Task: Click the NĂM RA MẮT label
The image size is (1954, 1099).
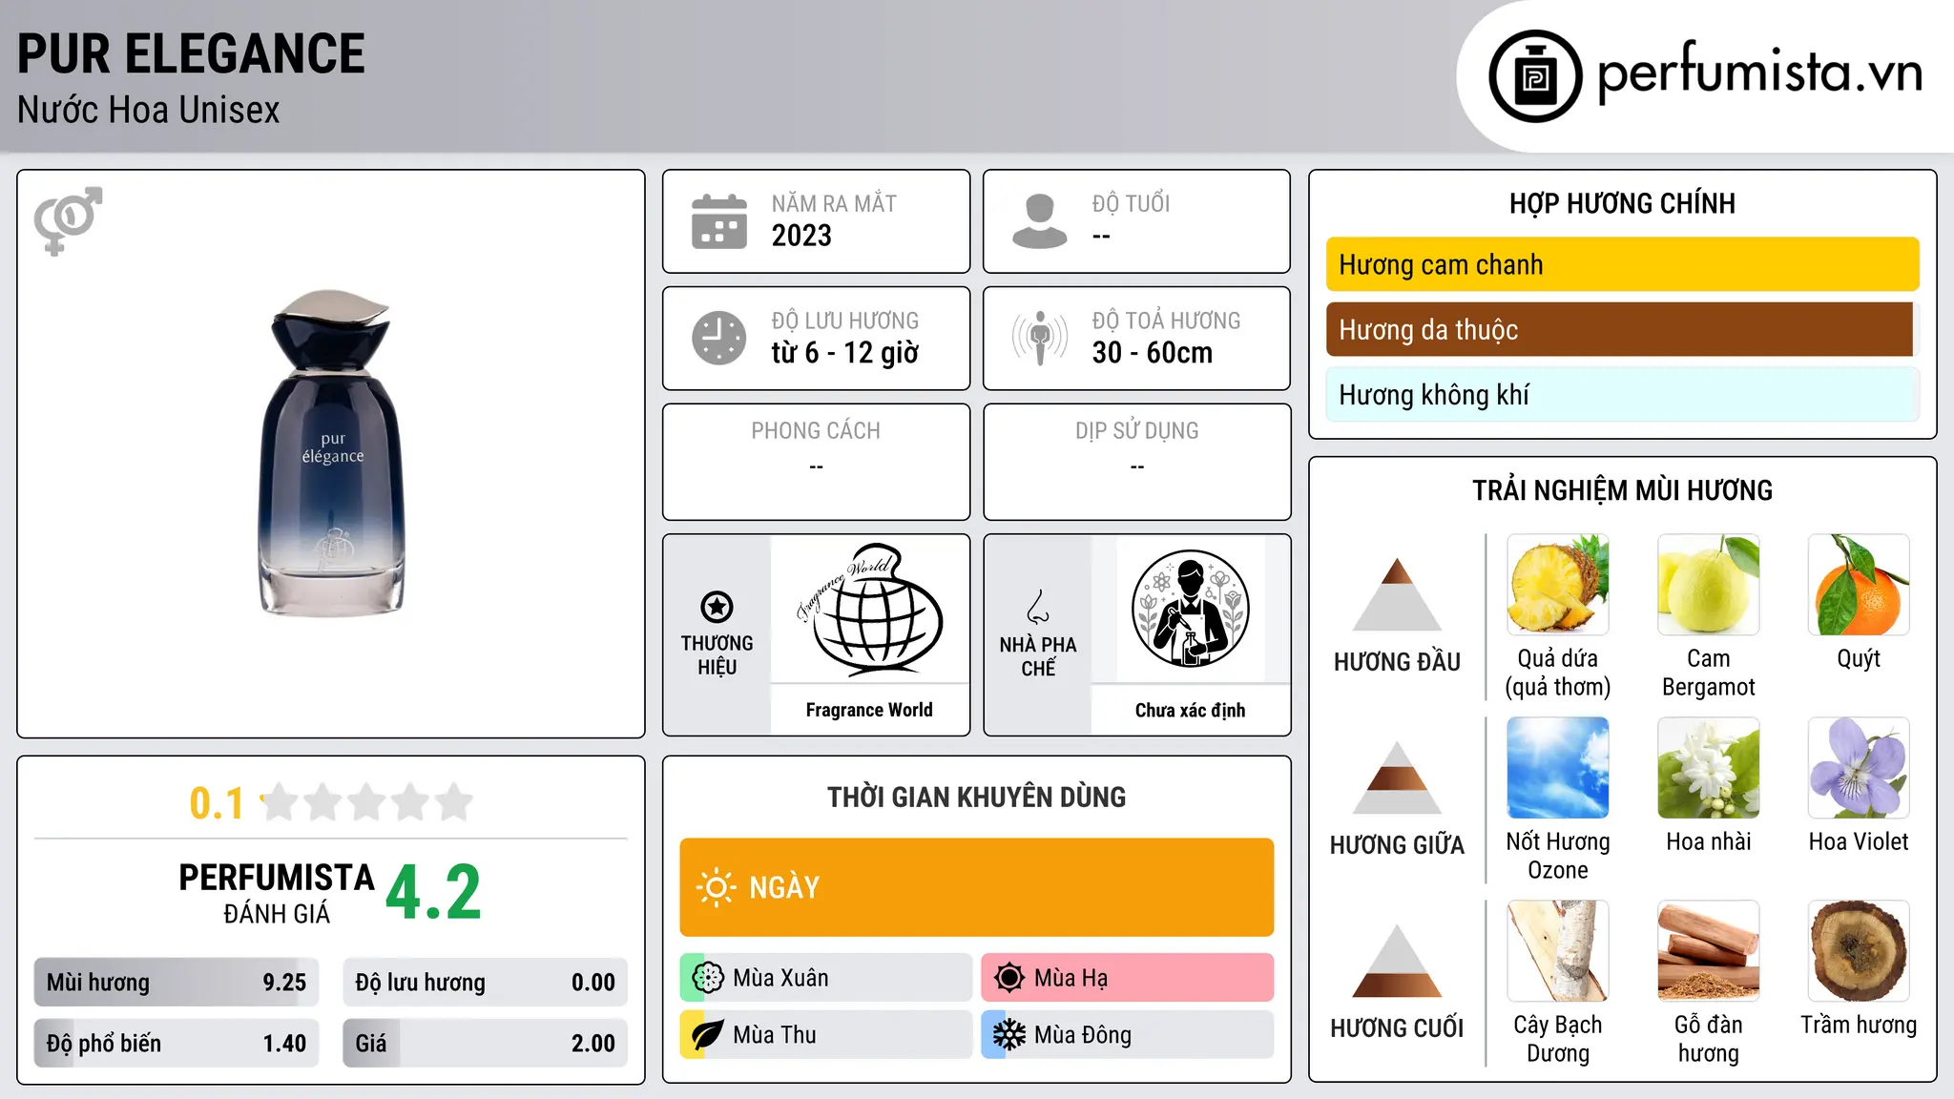Action: click(834, 203)
